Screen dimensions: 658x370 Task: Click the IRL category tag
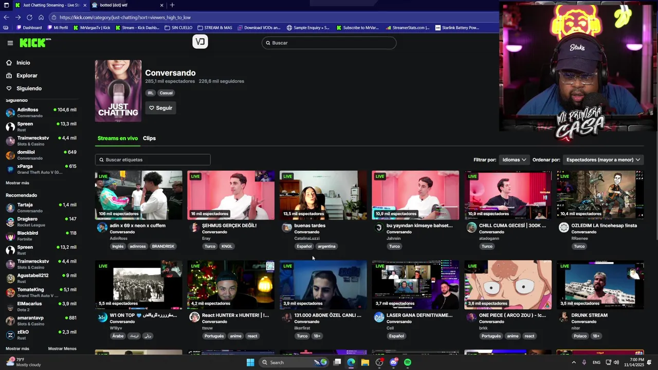click(150, 93)
